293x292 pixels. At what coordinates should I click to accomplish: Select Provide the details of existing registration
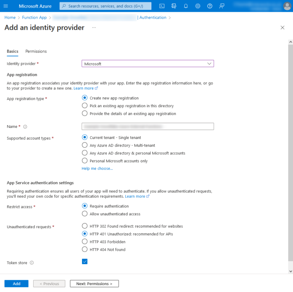[85, 113]
